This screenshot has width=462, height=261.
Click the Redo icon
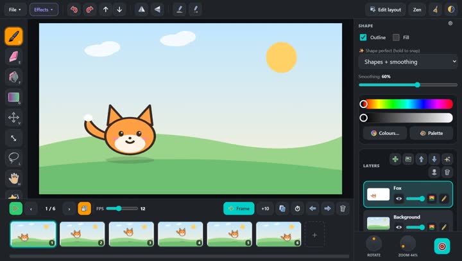coord(90,10)
